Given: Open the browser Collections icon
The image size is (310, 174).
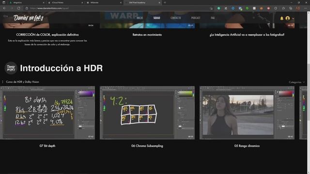Looking at the screenshot, I should pyautogui.click(x=291, y=8).
